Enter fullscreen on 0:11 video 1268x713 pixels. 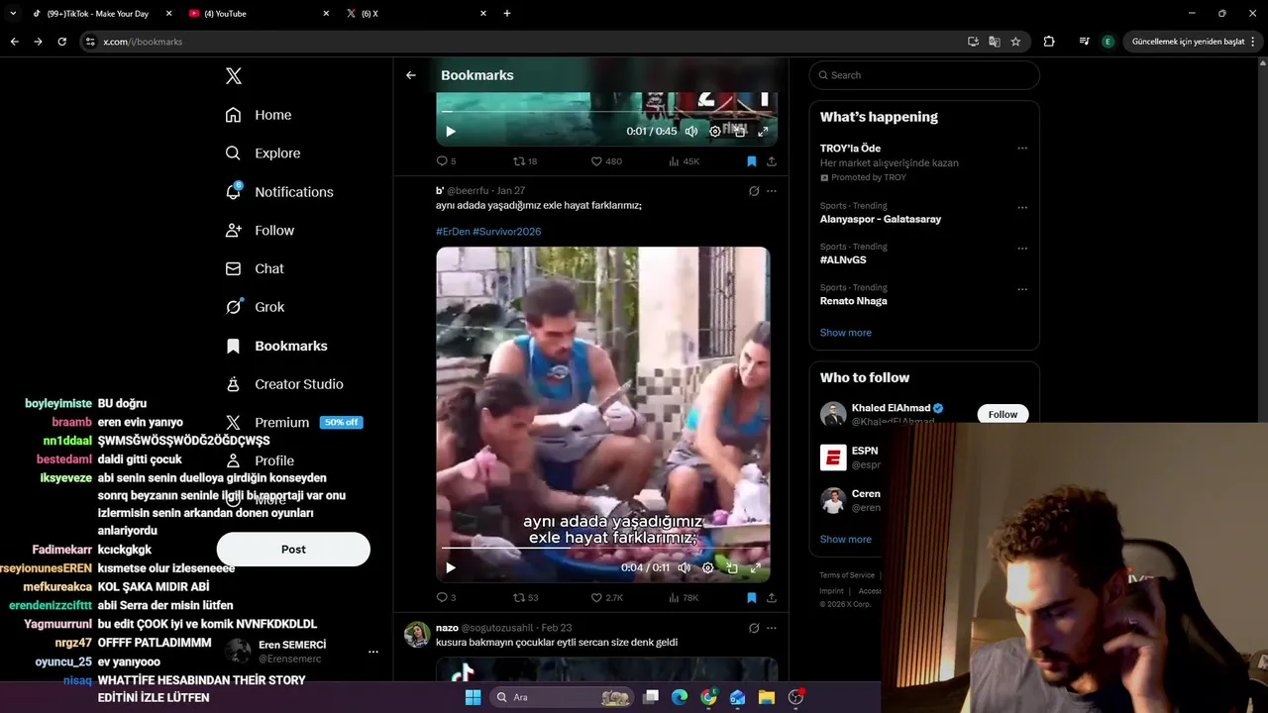756,568
